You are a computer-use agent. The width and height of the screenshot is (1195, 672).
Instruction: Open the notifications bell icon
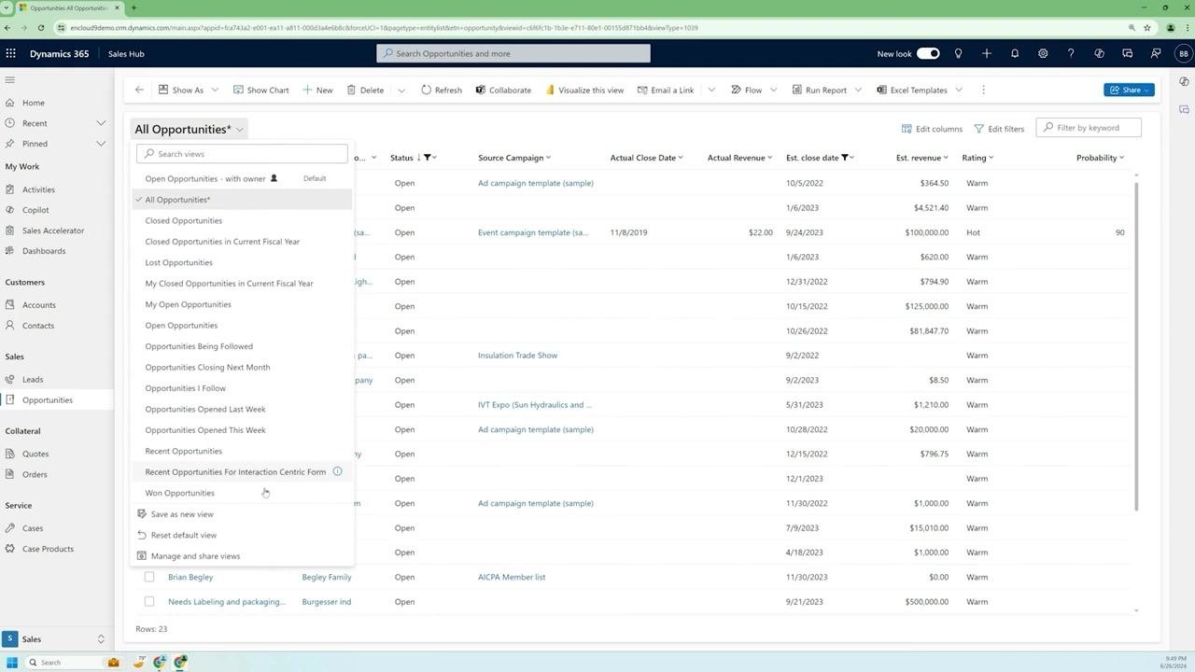(1015, 53)
